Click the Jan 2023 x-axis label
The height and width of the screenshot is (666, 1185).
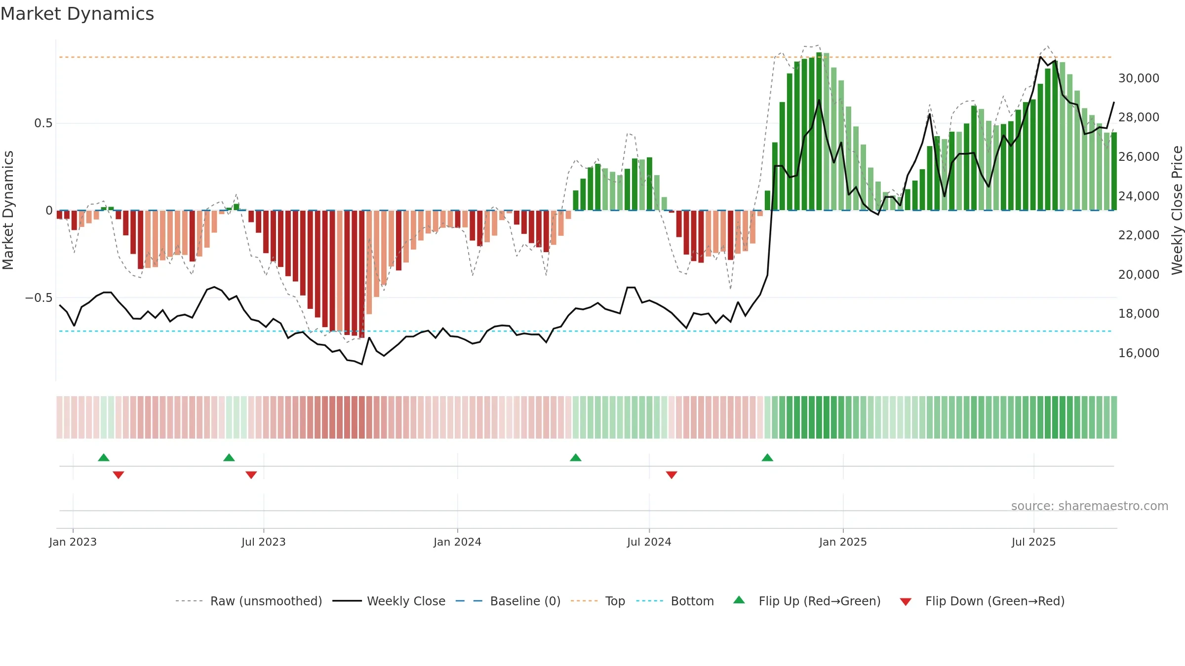[73, 542]
